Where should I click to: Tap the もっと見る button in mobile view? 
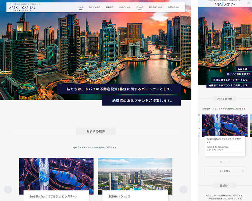225,171
